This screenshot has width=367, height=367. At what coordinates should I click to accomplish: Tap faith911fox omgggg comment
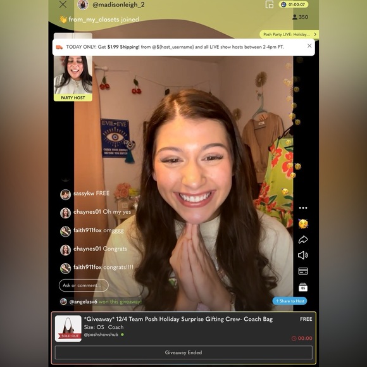point(99,230)
